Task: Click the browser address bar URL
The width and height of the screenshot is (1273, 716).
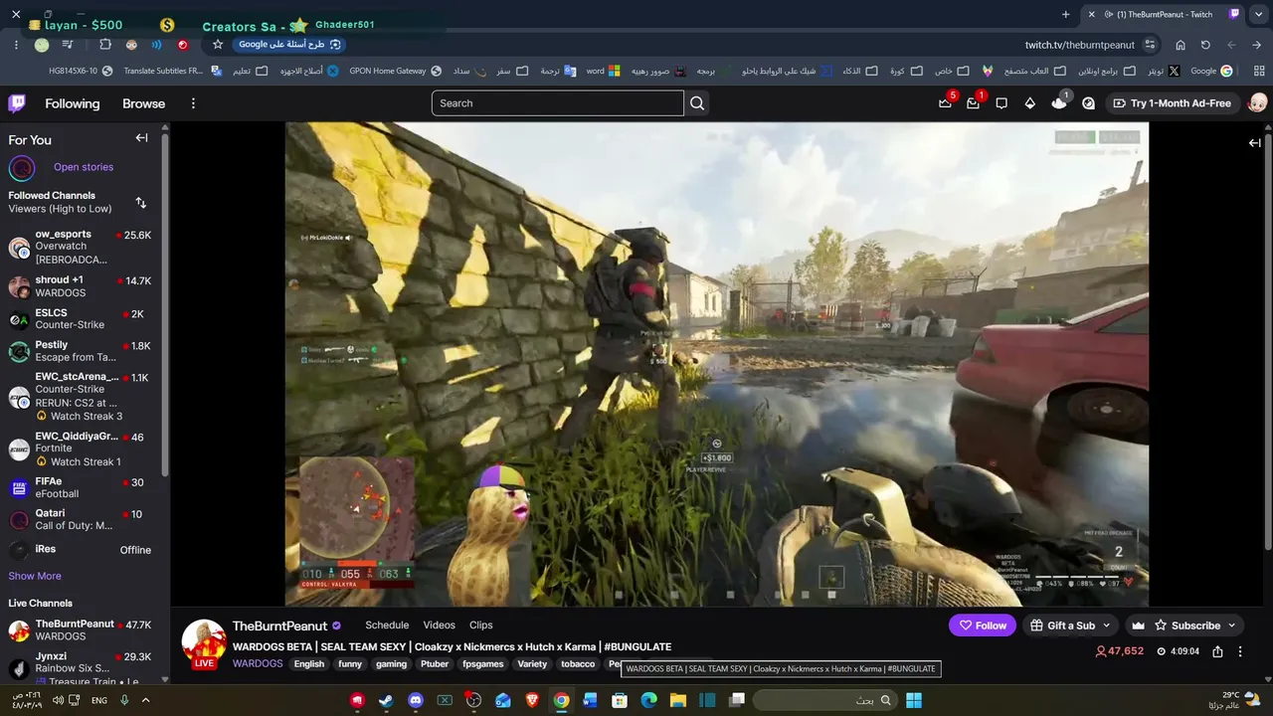Action: click(x=1079, y=45)
